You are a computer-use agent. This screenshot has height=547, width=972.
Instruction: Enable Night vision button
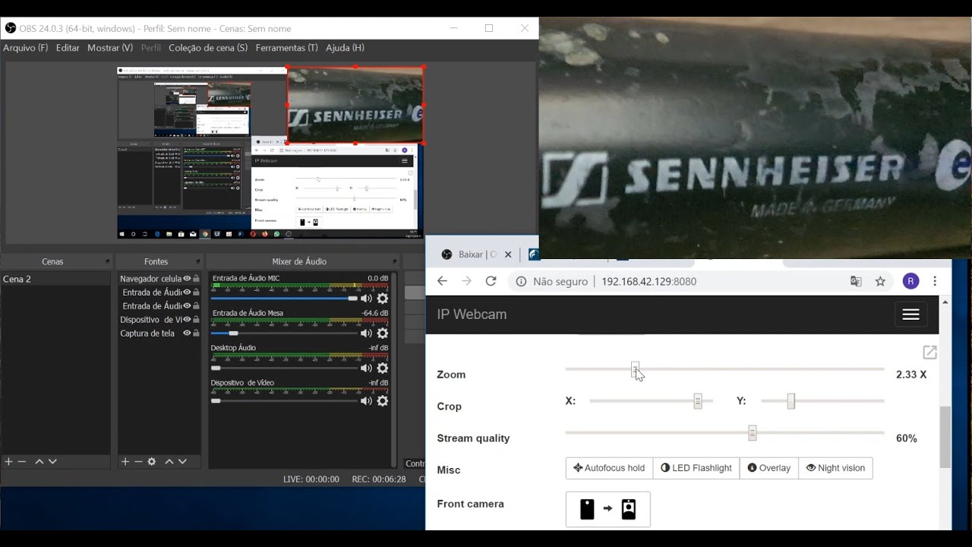pyautogui.click(x=835, y=468)
